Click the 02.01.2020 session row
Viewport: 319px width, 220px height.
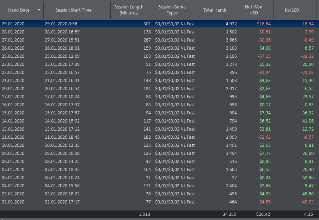159,202
